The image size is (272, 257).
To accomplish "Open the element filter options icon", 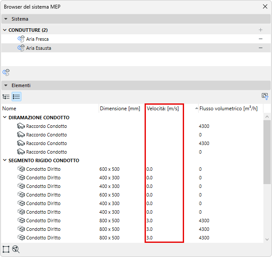I will click(x=265, y=96).
